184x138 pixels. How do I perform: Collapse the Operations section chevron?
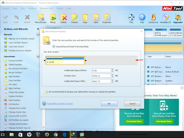click(x=38, y=56)
